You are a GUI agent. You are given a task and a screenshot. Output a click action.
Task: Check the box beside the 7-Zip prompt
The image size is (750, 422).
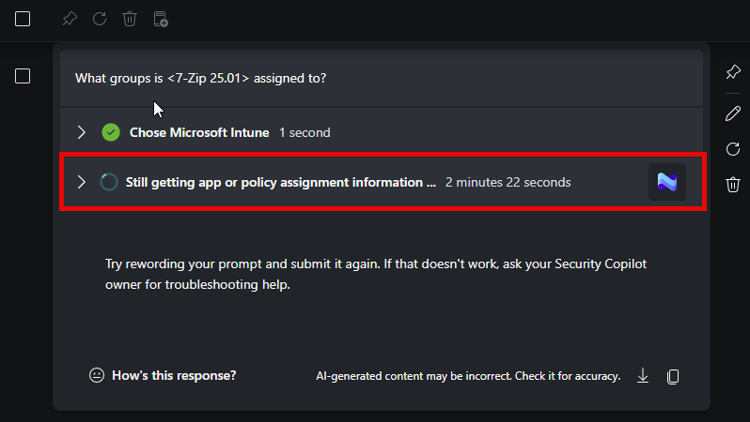point(23,76)
